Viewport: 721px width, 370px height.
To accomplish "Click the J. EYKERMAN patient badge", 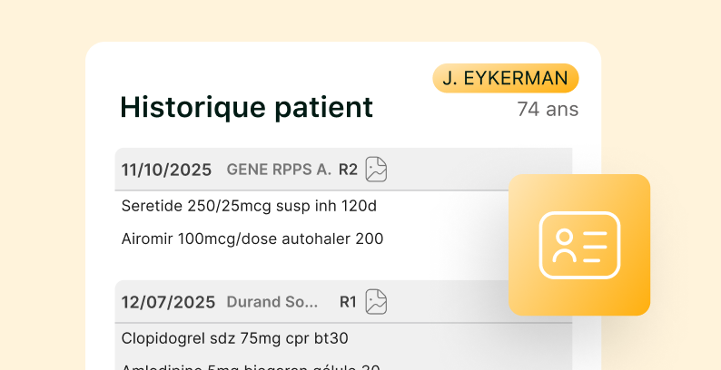I will 505,79.
